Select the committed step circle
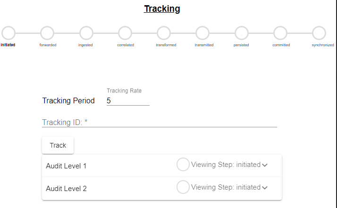 click(280, 33)
